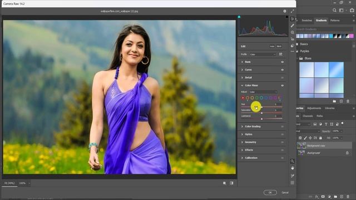Open the Color Mixer Adjust dropdown
356x200 pixels.
tap(263, 92)
